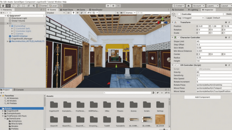Switch to the Game tab

point(81,10)
